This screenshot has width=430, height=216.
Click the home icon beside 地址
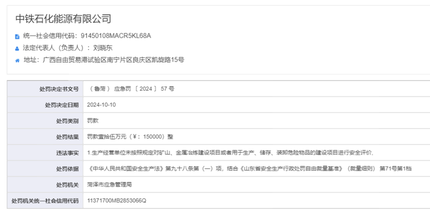click(18, 60)
